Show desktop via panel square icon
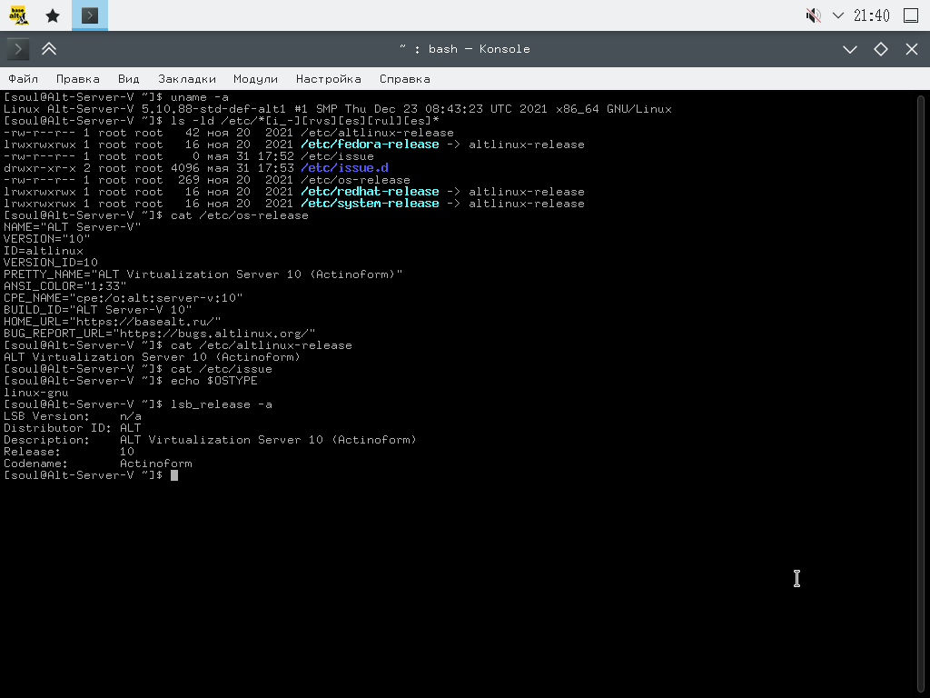The image size is (930, 698). point(910,15)
